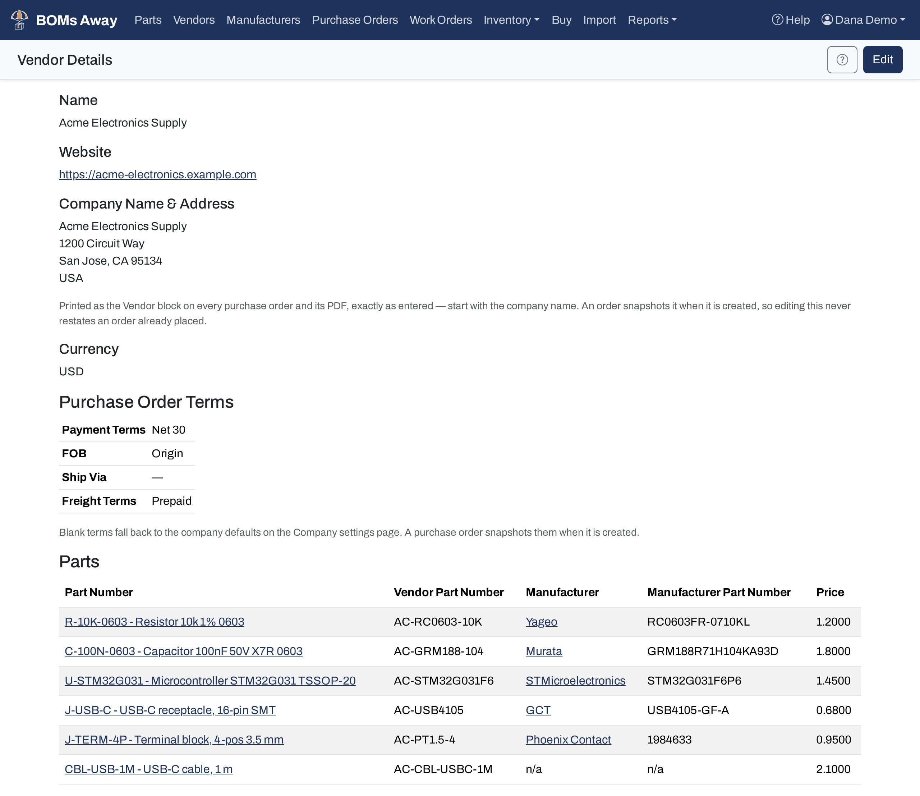Click the AC-CBL-USBC-1M vendor part number
This screenshot has height=796, width=920.
coord(443,769)
